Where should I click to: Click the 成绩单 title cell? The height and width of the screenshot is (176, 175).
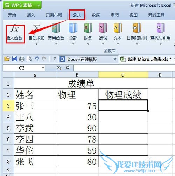81,83
